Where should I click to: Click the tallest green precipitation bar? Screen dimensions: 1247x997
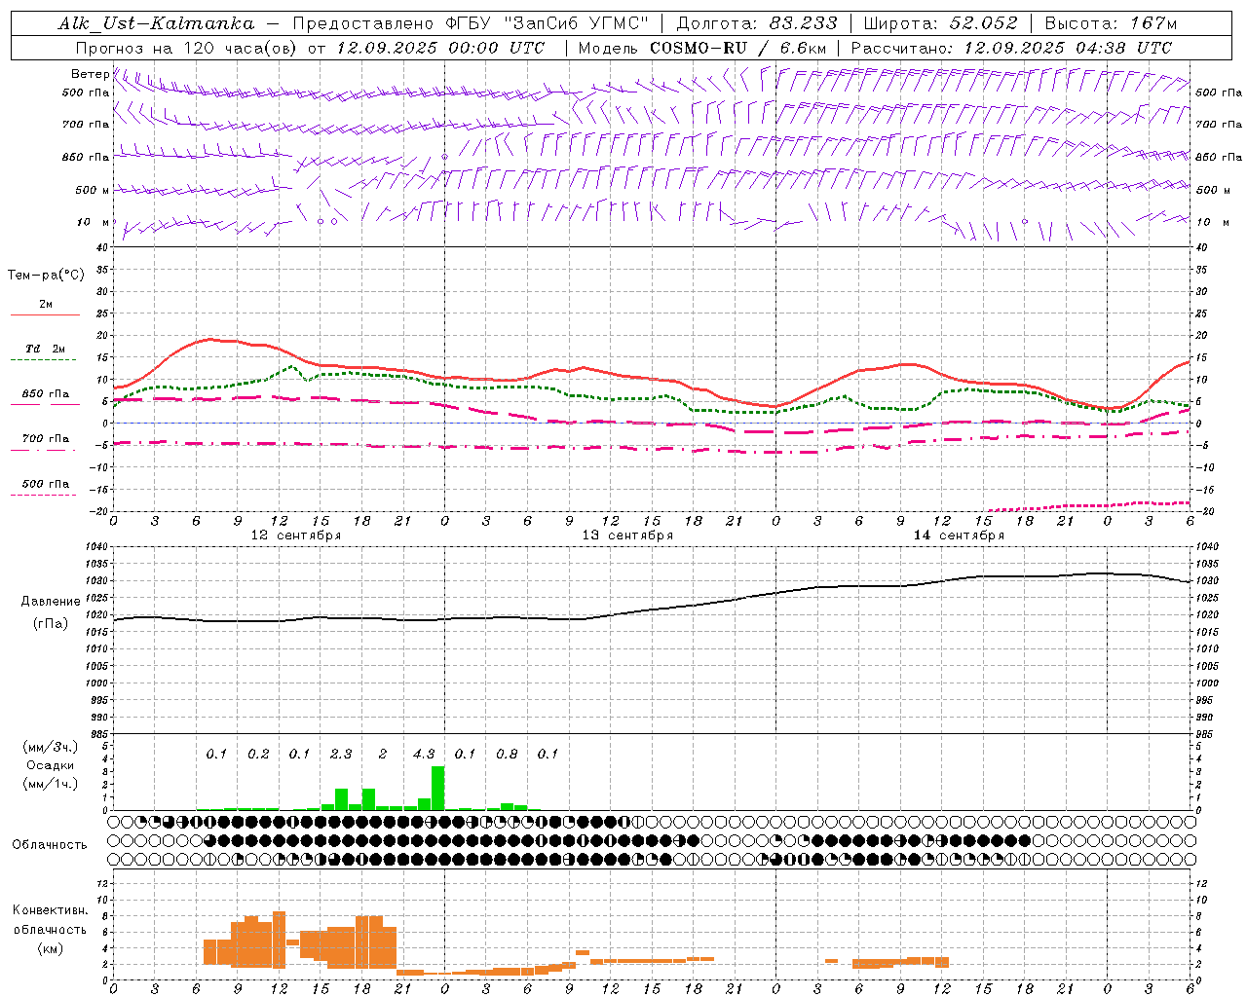click(x=437, y=788)
